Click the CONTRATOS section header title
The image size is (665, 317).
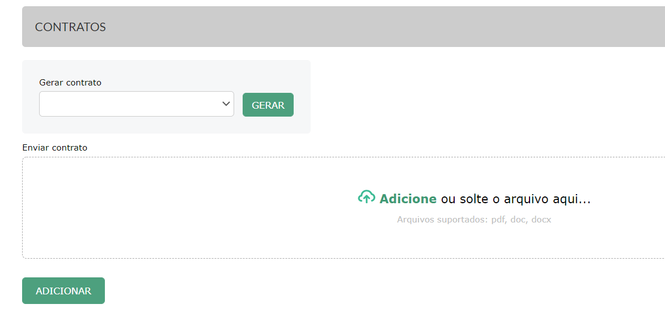[x=70, y=27]
